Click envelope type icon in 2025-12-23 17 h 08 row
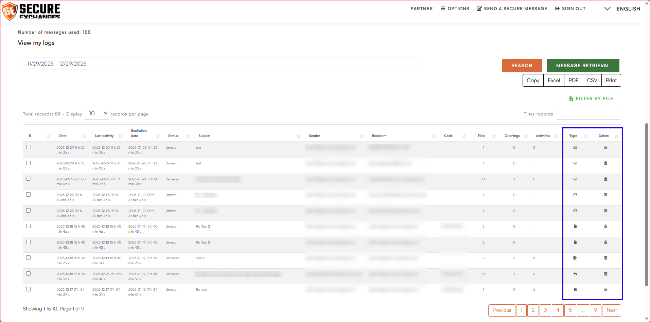The height and width of the screenshot is (322, 650). click(575, 179)
